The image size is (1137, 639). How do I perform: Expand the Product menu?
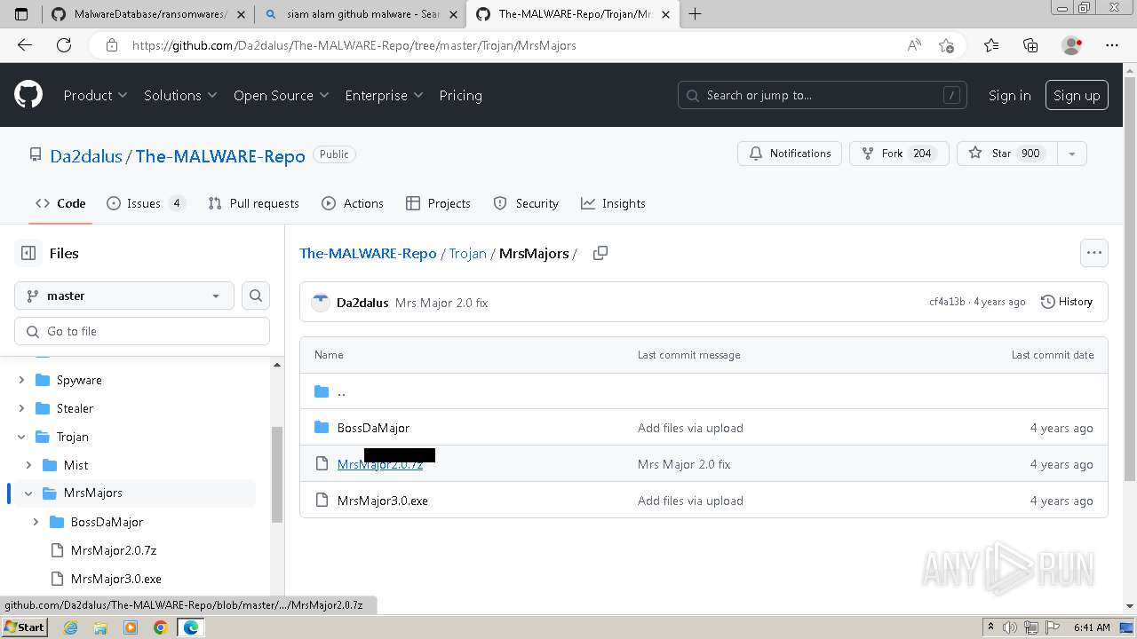point(95,95)
